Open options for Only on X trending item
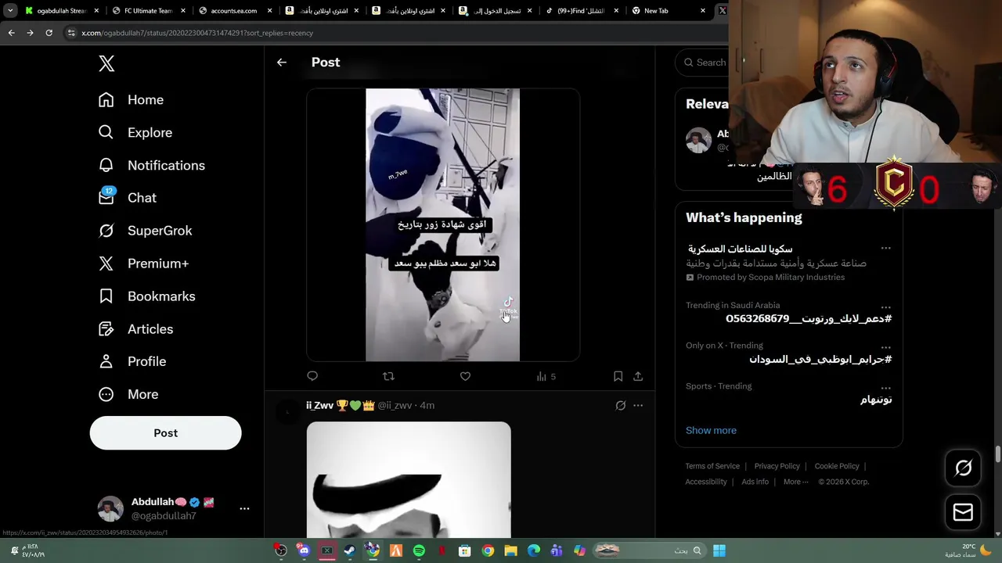 [x=885, y=347]
